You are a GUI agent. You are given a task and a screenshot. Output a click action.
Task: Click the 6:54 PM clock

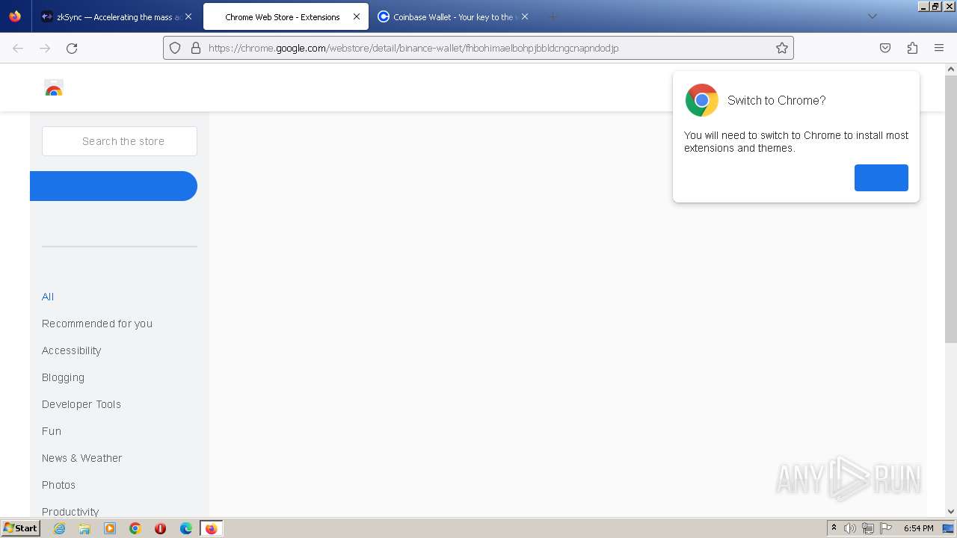[918, 528]
